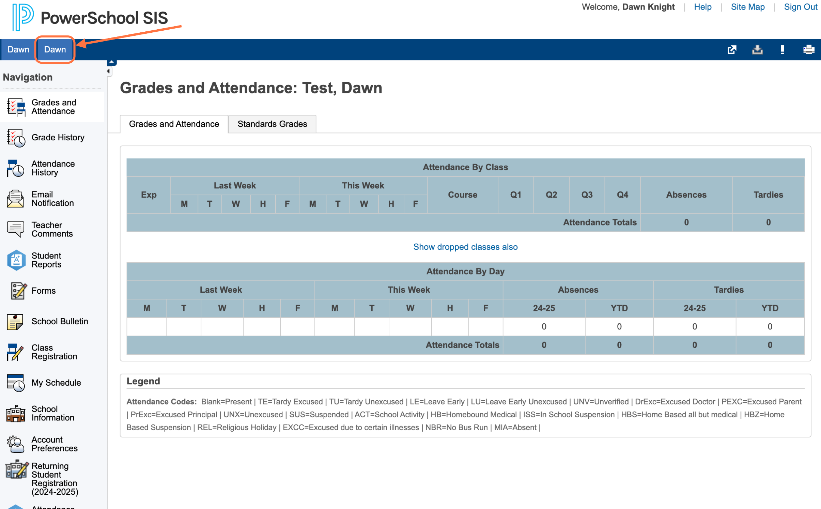Click the Teacher Comments speech bubble icon

tap(15, 229)
